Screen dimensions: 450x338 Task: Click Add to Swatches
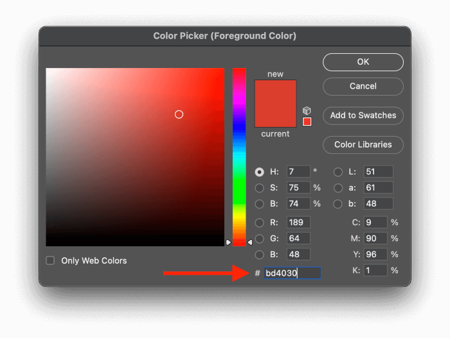point(363,115)
